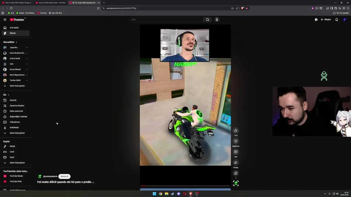Dislike the Short (Beğenme)

click(236, 141)
